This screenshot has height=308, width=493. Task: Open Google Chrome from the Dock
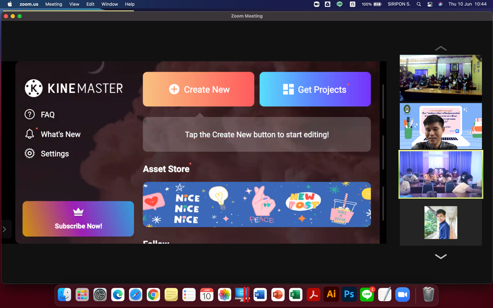153,295
